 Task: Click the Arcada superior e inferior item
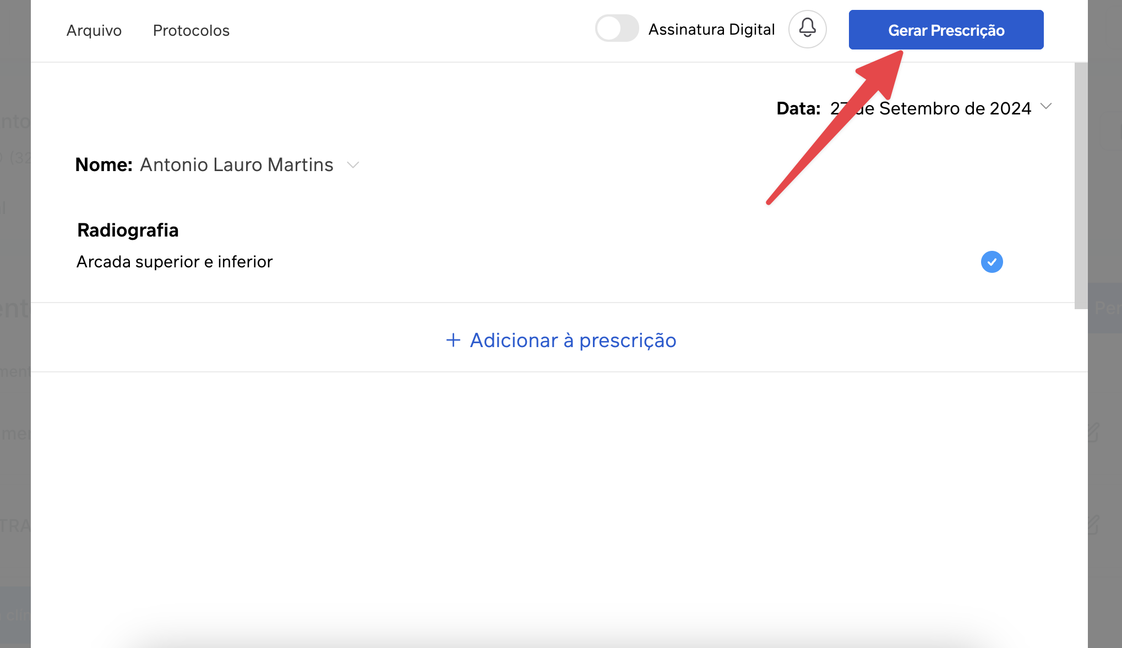pos(175,262)
